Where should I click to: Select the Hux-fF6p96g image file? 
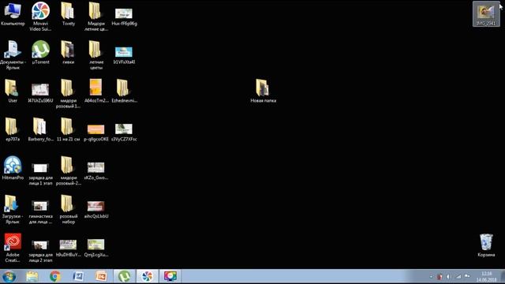click(x=124, y=17)
